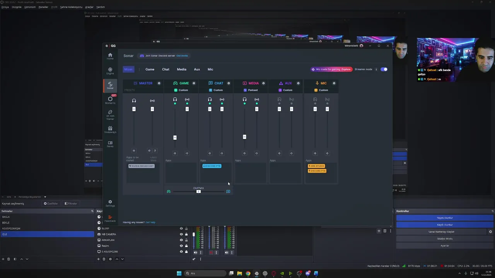Open Discord from the taskbar
This screenshot has width=495, height=278.
(307, 273)
